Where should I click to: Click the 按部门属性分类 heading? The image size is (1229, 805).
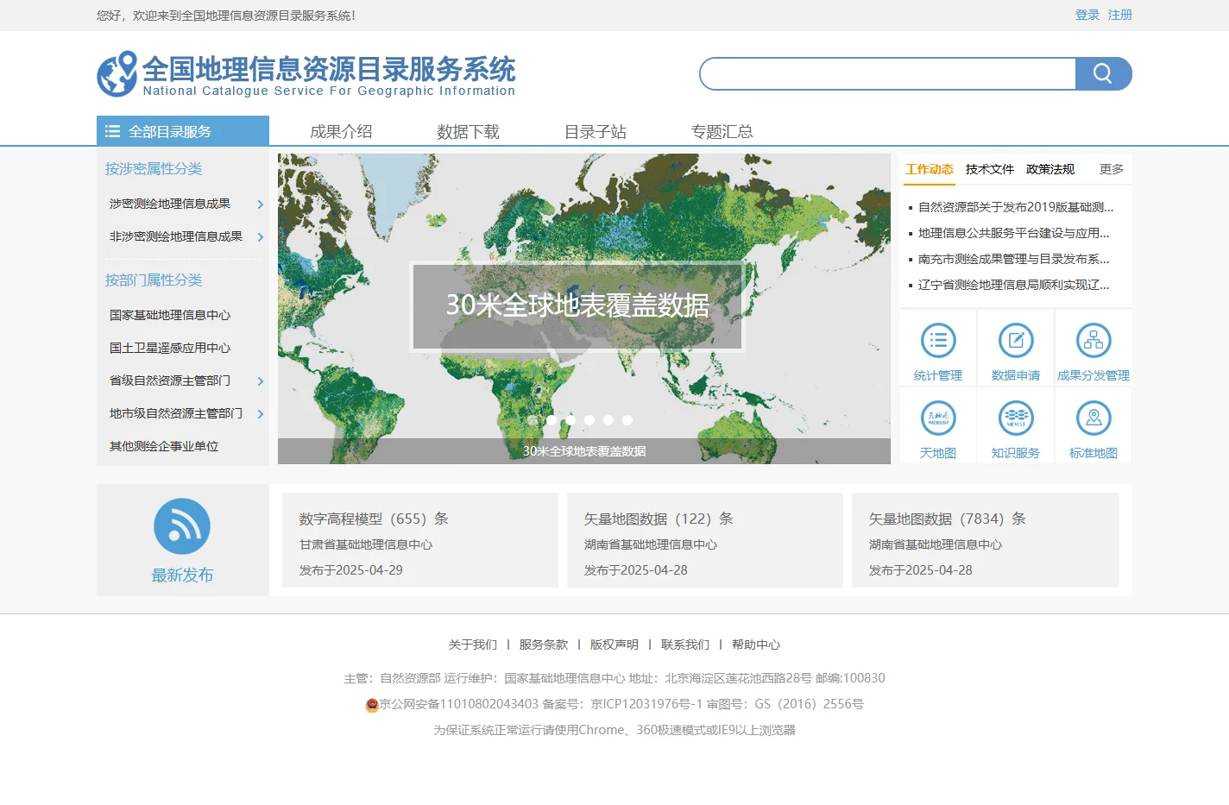point(154,280)
